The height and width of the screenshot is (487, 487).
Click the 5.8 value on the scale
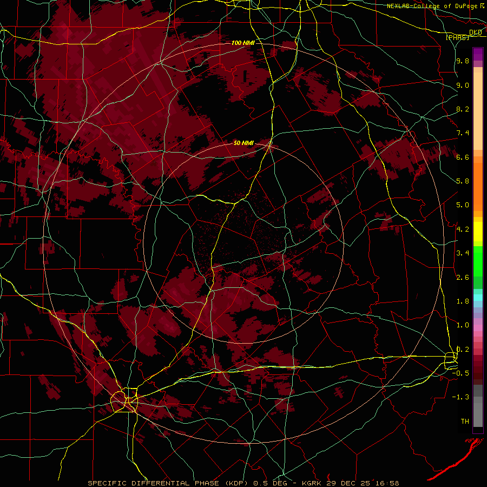(463, 181)
